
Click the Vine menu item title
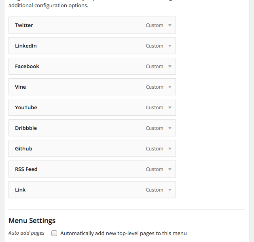(x=21, y=87)
